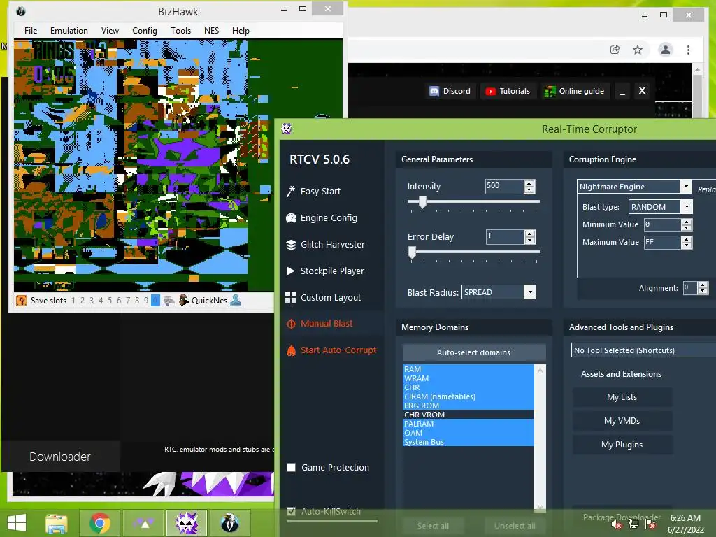Open the browser three-dot menu
This screenshot has width=716, height=537.
tap(688, 50)
